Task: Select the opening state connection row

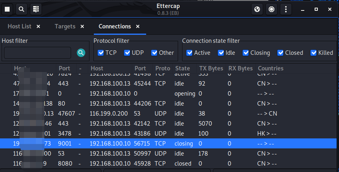Action: (x=169, y=94)
